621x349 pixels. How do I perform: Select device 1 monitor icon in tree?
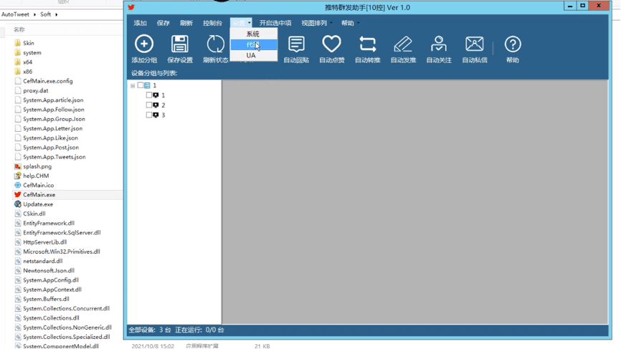coord(156,95)
